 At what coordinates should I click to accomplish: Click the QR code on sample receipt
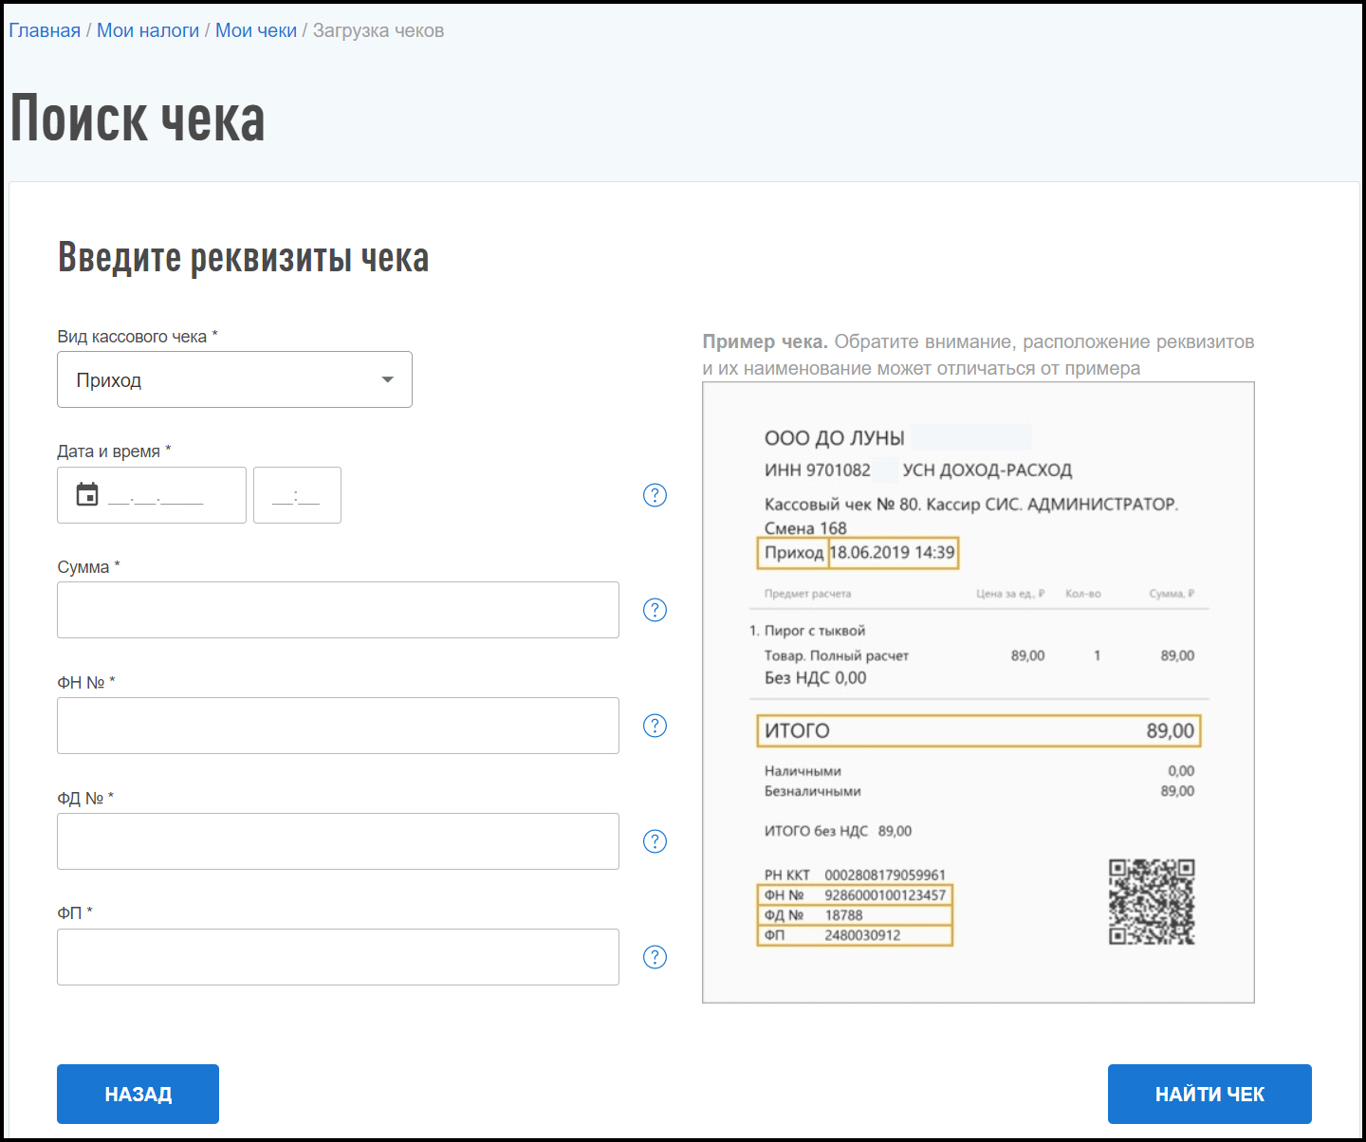coord(1152,901)
